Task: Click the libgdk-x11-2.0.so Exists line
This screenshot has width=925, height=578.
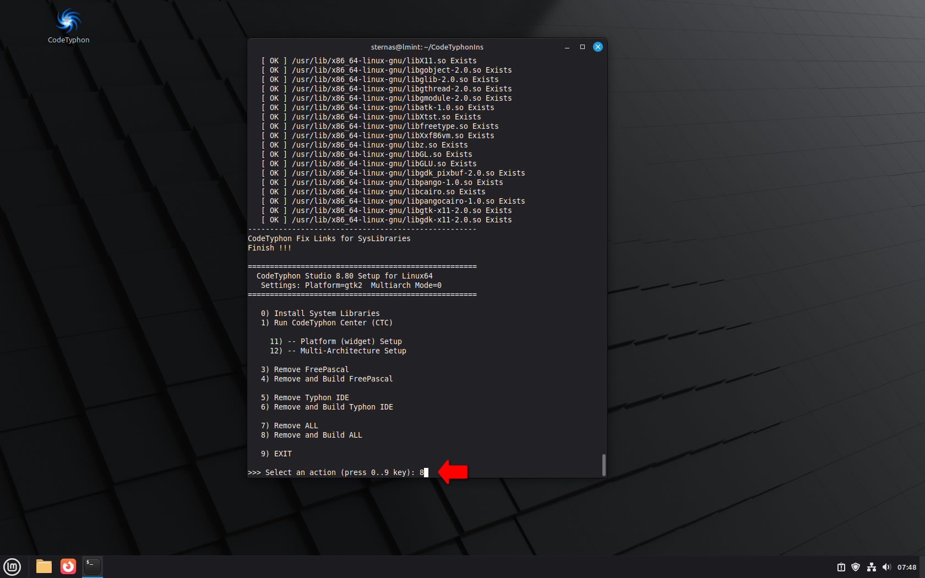Action: tap(387, 220)
